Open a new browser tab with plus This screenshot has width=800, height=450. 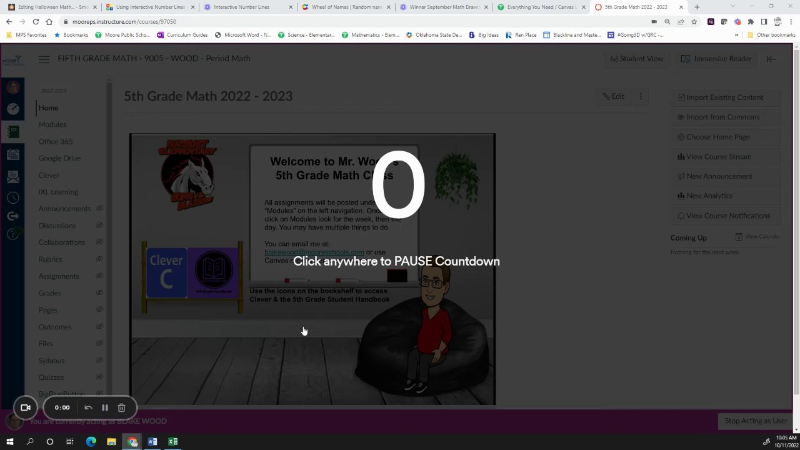pos(697,7)
